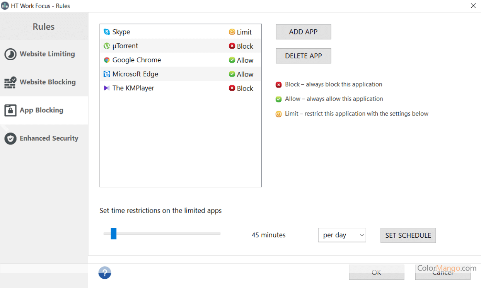Click the Website Limiting clock icon
This screenshot has width=481, height=288.
click(10, 54)
